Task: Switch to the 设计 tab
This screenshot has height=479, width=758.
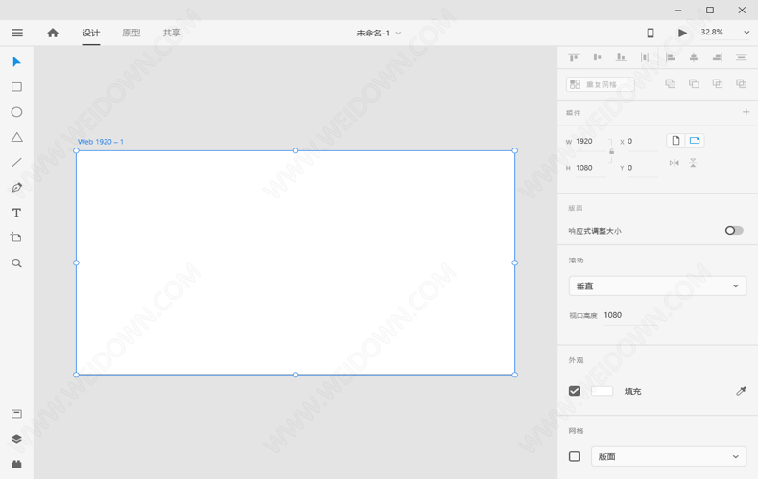Action: click(x=91, y=33)
